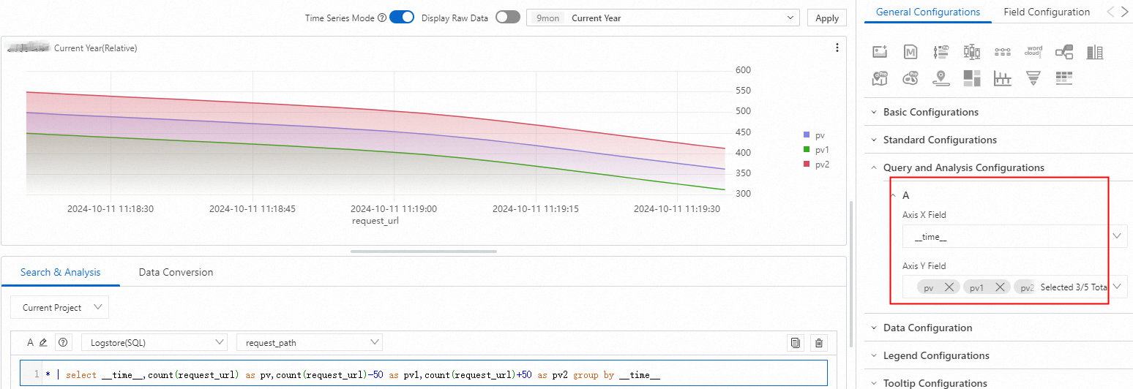Select the funnel chart icon
The image size is (1133, 389).
point(1033,78)
